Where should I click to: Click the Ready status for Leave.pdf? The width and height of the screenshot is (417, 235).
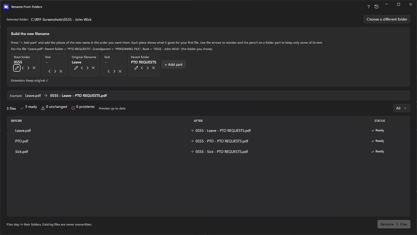tap(378, 131)
